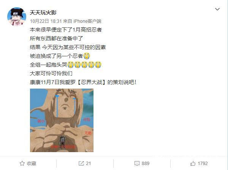
Task: Open the 889 comments count
Action: [146, 163]
